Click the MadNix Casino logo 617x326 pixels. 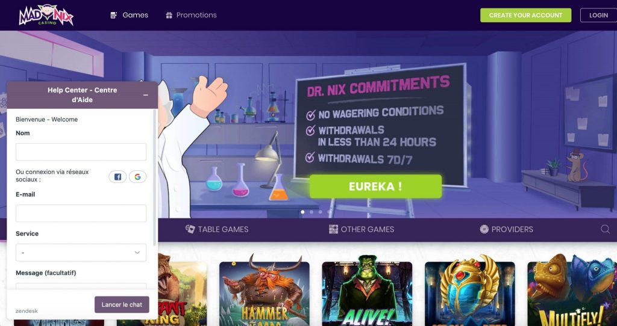click(46, 15)
